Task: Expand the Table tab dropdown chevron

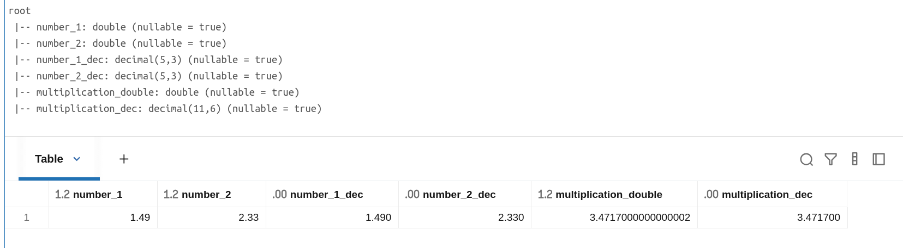Action: pos(77,159)
